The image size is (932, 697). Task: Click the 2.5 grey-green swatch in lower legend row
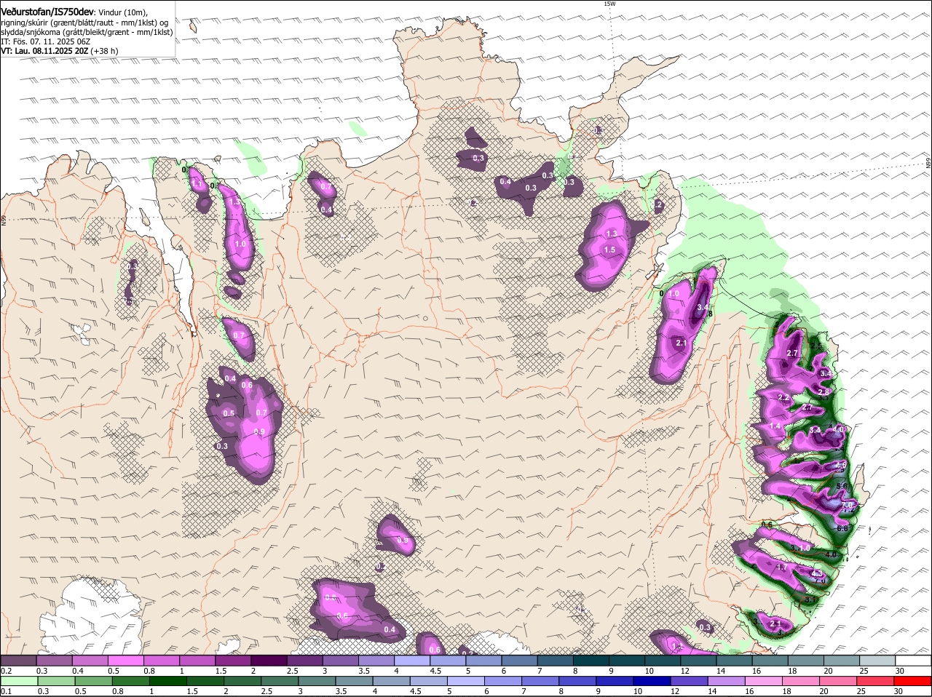coord(280,681)
